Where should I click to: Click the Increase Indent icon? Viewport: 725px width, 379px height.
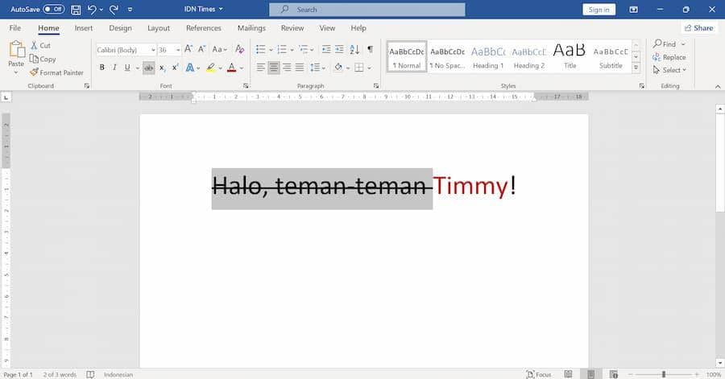[x=339, y=49]
